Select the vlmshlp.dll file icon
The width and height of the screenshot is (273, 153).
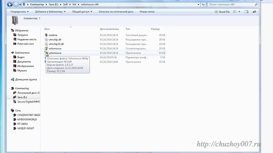tap(46, 40)
